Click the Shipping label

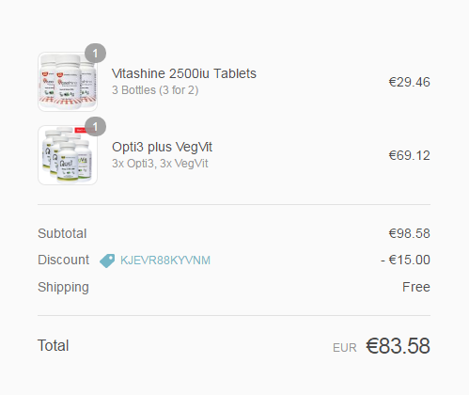point(63,288)
